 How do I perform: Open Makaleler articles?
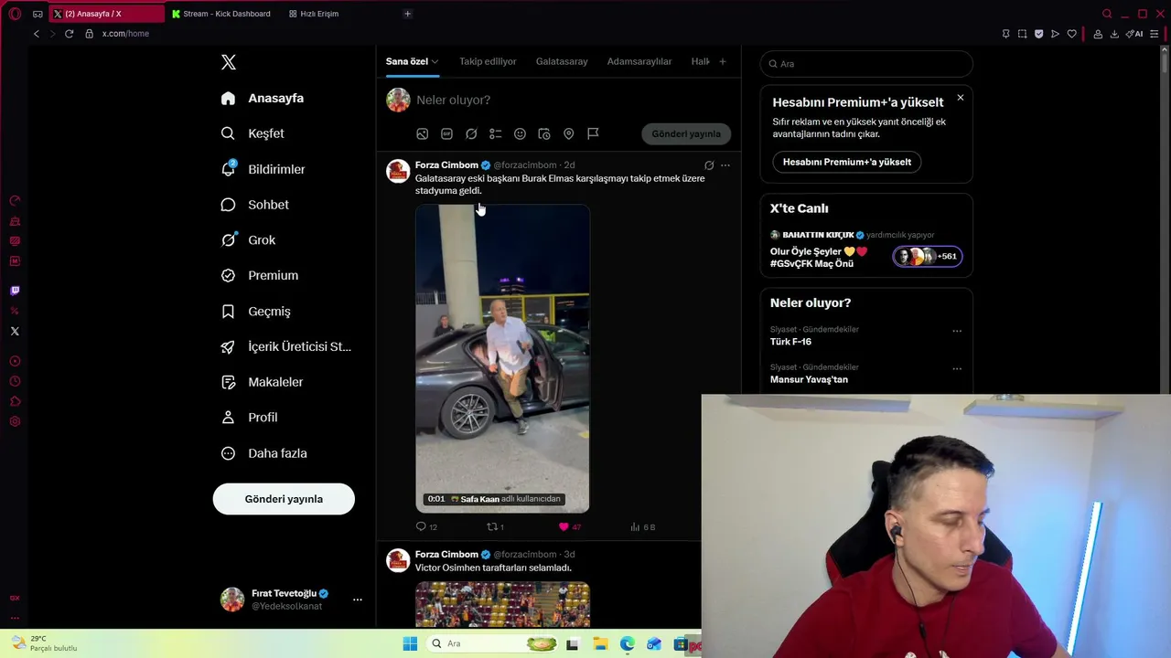click(x=262, y=382)
